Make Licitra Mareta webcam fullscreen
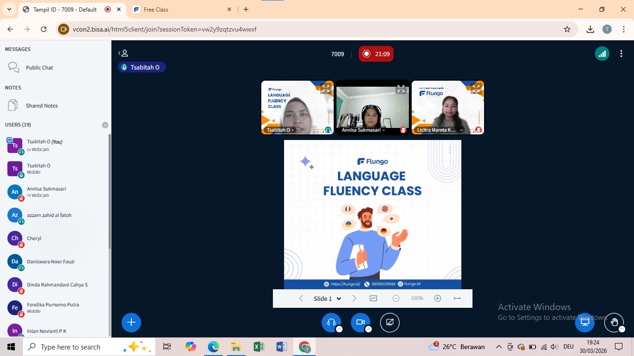The width and height of the screenshot is (634, 356). (476, 88)
